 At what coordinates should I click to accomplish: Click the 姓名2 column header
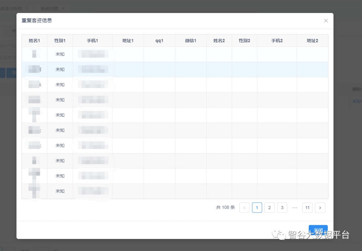point(219,41)
